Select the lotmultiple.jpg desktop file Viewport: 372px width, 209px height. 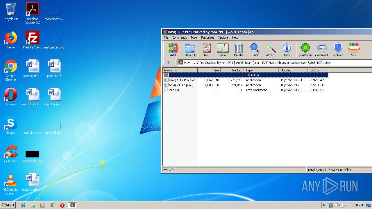[x=32, y=156]
